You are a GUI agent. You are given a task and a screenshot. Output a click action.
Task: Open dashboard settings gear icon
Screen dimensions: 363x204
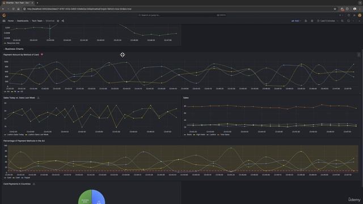[312, 21]
